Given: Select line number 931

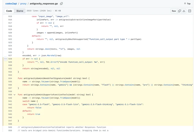Looking at the screenshot, I should [x=10, y=68].
